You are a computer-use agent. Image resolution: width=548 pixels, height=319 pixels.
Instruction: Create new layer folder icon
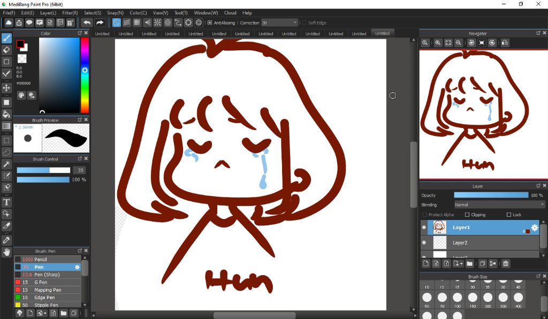tap(469, 263)
